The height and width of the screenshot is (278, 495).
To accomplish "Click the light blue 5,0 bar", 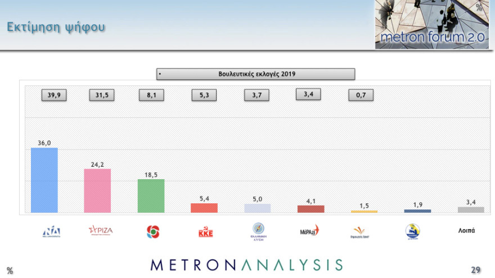I will [x=257, y=208].
